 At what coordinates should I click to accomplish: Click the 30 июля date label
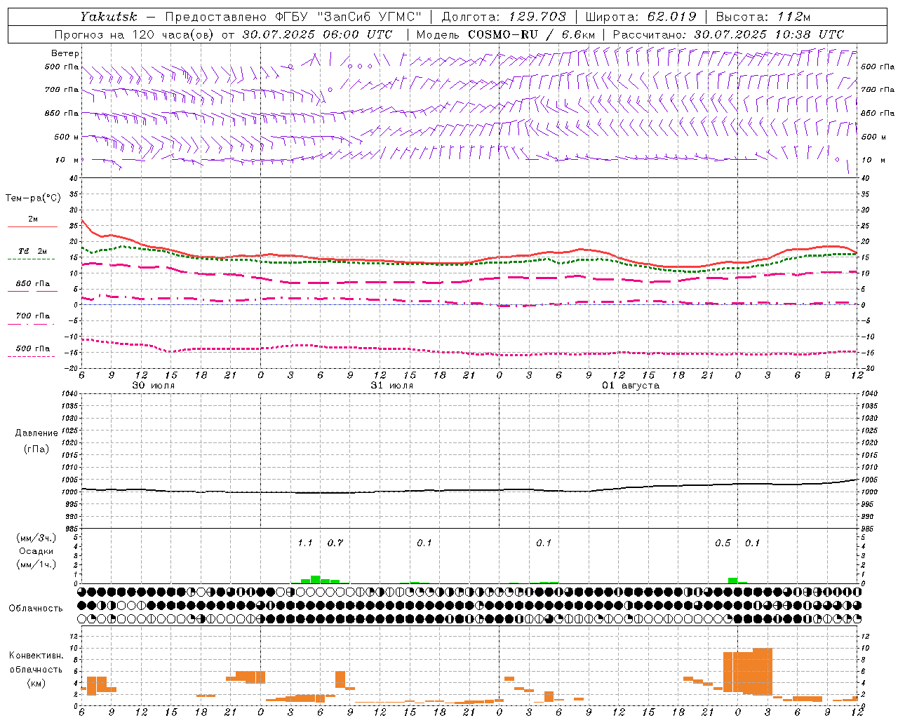tap(154, 386)
